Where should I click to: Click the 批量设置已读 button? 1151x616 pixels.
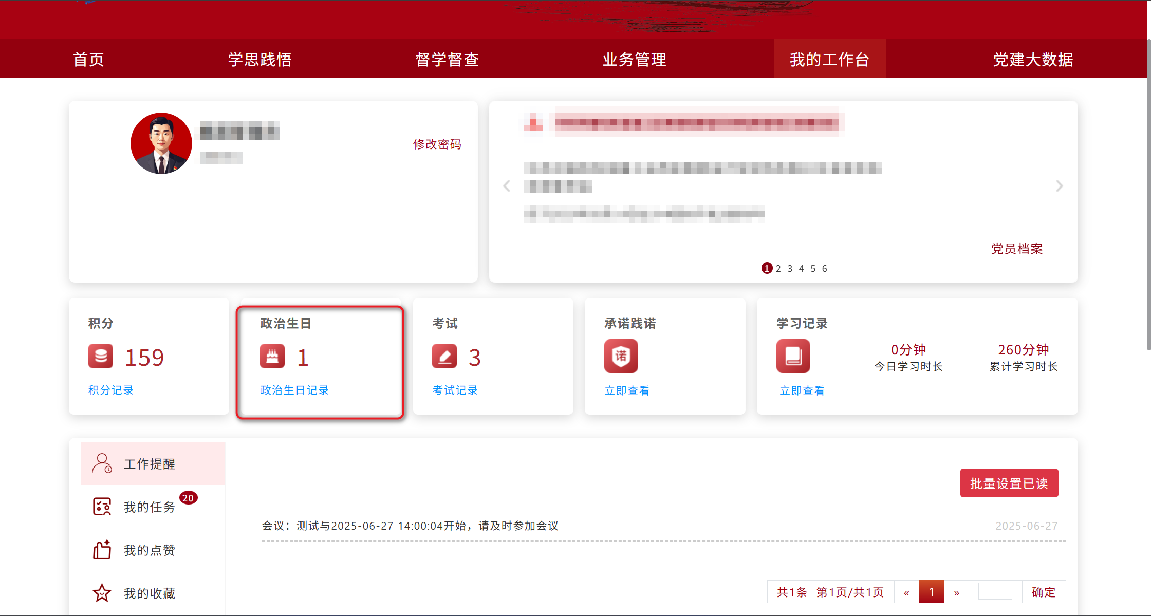tap(1009, 482)
